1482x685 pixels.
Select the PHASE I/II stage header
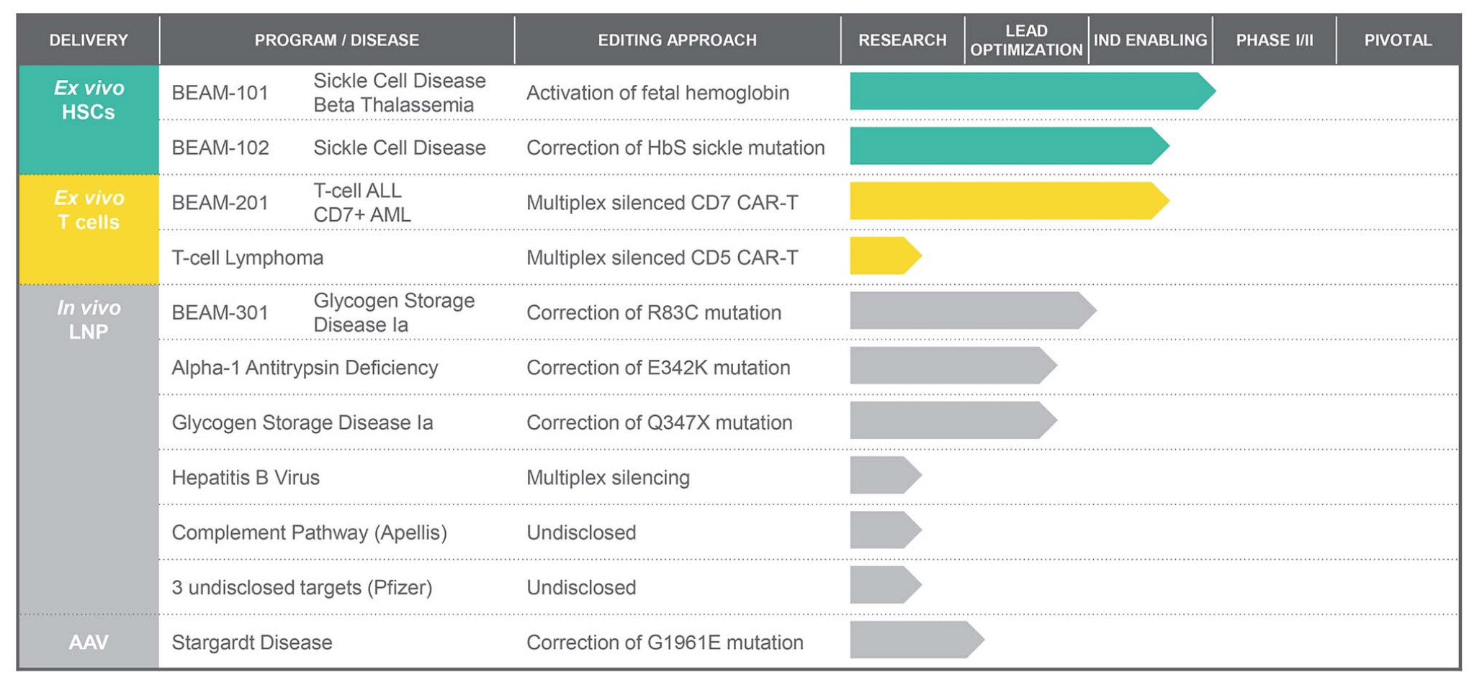(x=1274, y=40)
